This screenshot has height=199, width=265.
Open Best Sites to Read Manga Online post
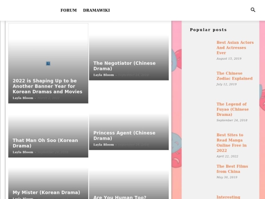[x=231, y=143]
